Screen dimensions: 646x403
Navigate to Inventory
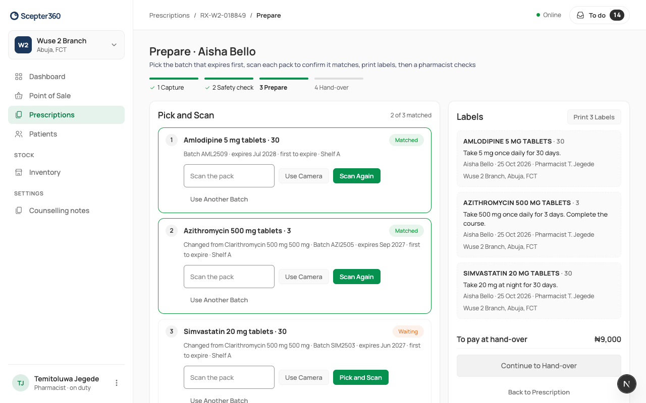click(x=66, y=172)
